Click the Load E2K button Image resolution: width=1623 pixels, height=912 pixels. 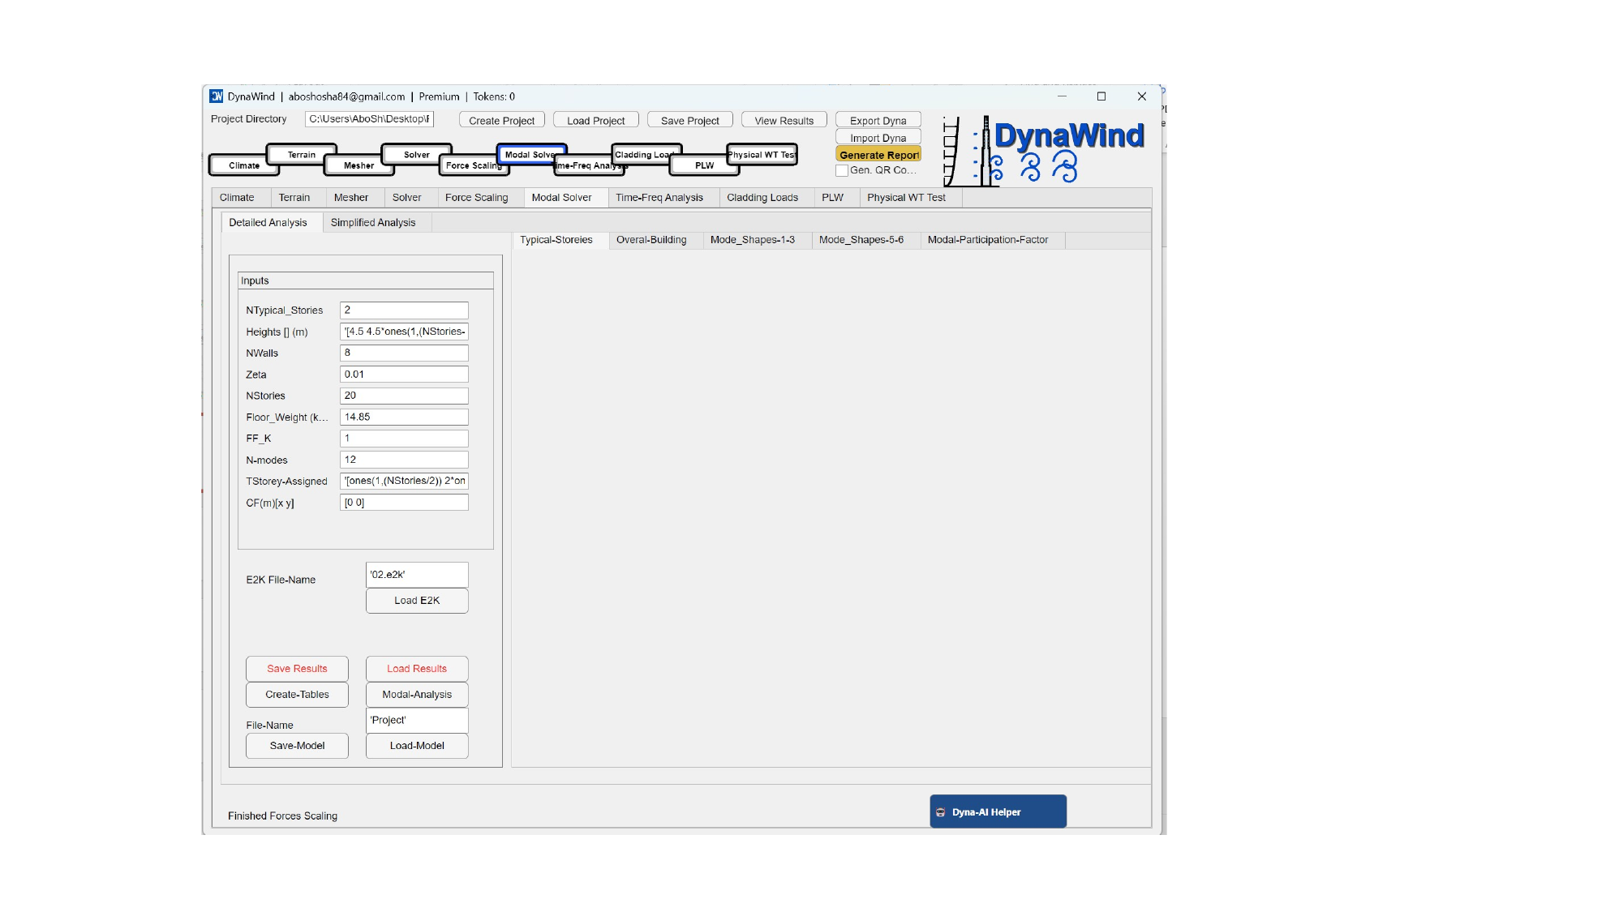tap(417, 601)
